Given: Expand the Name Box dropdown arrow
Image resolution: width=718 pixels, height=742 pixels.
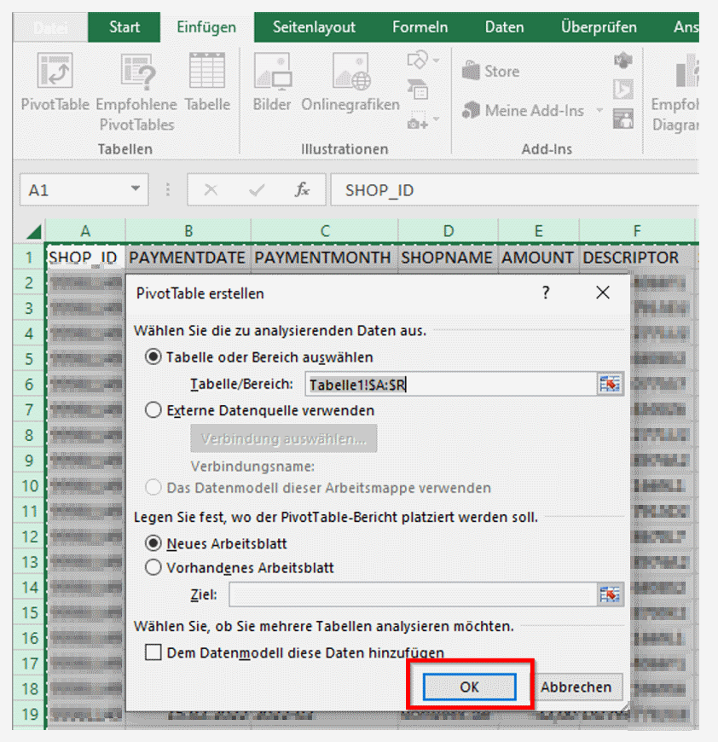Looking at the screenshot, I should click(x=135, y=189).
